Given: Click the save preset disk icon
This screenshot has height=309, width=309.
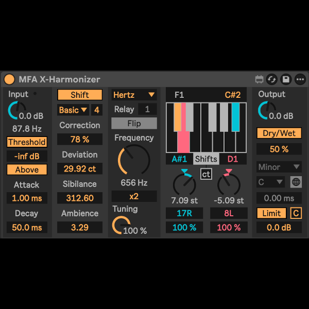Looking at the screenshot, I should [286, 79].
